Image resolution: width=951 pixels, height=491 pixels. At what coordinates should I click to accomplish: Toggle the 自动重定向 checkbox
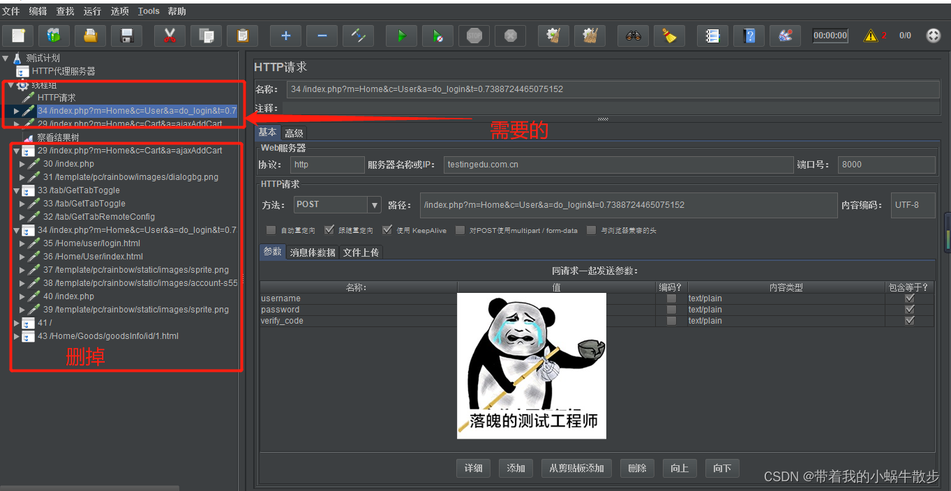click(x=271, y=230)
